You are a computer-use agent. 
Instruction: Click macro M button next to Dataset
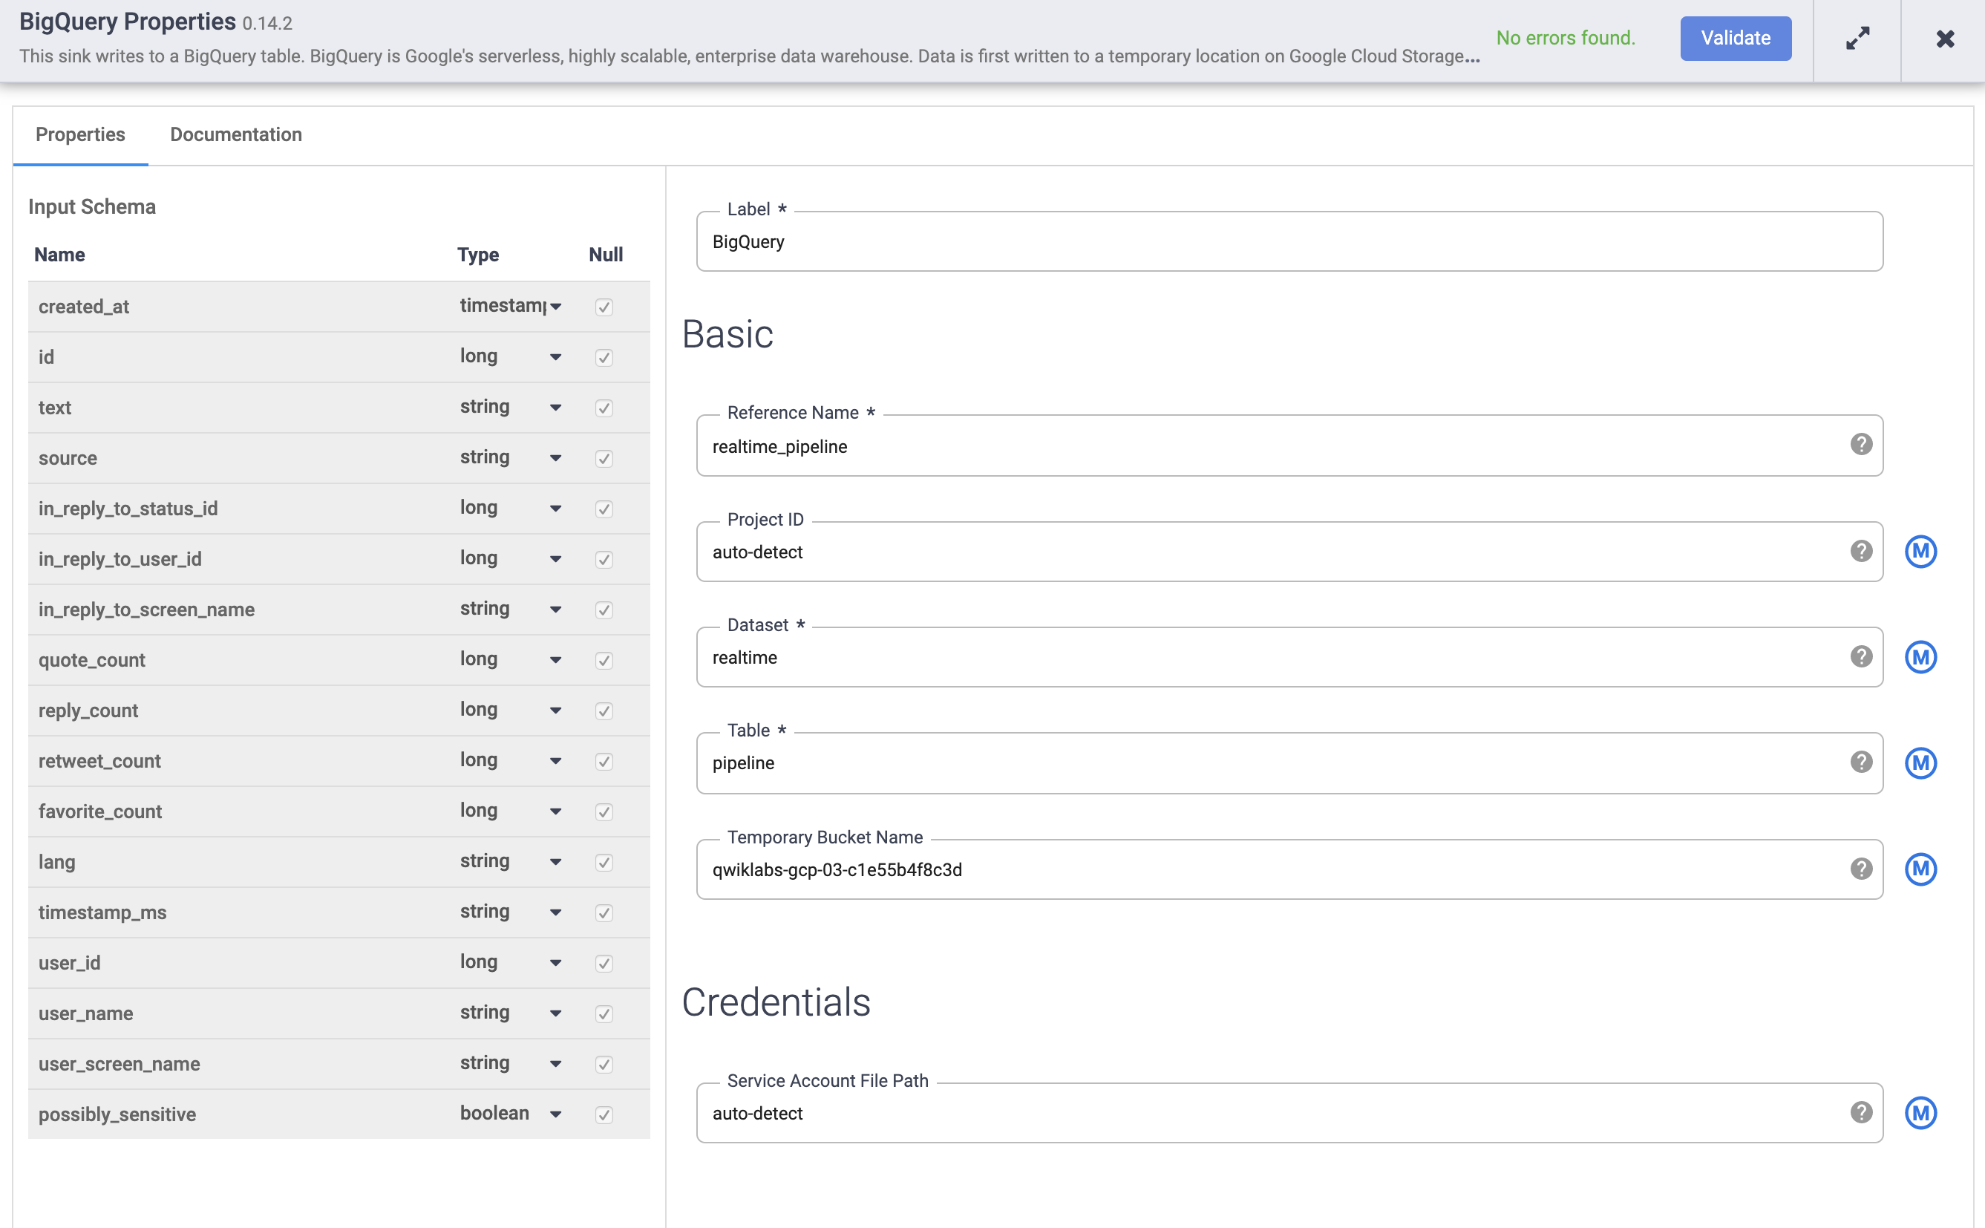(x=1920, y=656)
